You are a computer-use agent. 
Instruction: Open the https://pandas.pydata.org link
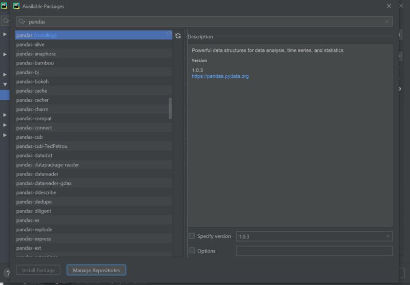pos(220,76)
